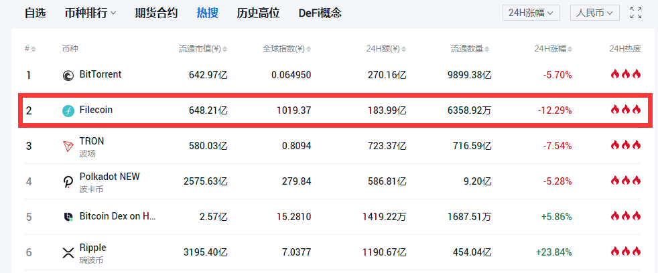Viewport: 658px width, 273px height.
Task: Click Filecoin 24H volume 183.99亿
Action: pyautogui.click(x=387, y=110)
